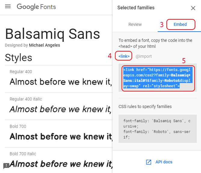This screenshot has height=173, width=201.
Task: Click the Bold 700 style preview text
Action: 61,137
